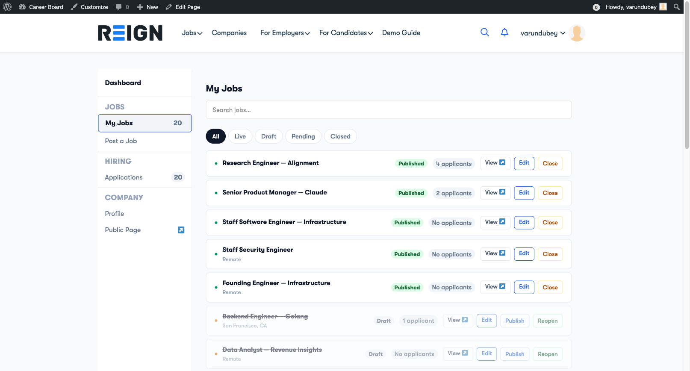690x371 pixels.
Task: Open external link icon beside Public Page
Action: point(181,230)
